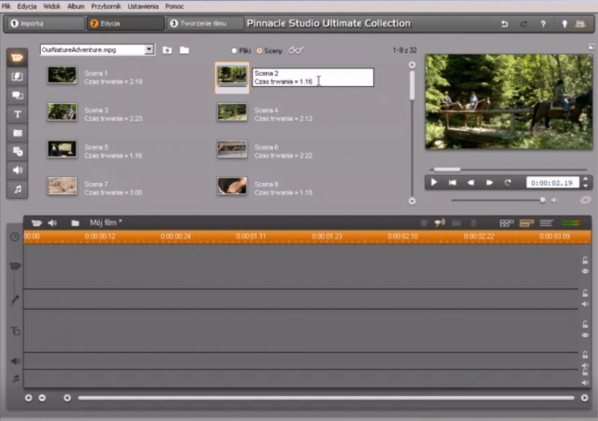Switch to Text list view icon
598x421 pixels.
pyautogui.click(x=546, y=223)
